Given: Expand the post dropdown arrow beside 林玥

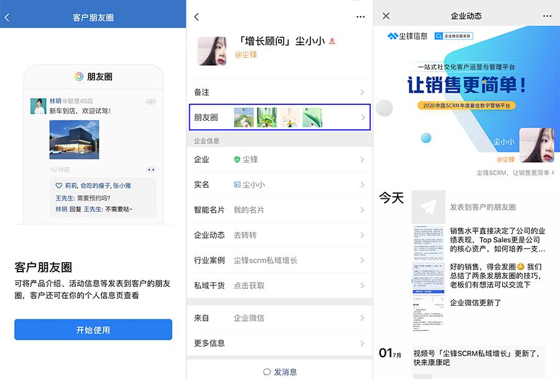Looking at the screenshot, I should 151,102.
